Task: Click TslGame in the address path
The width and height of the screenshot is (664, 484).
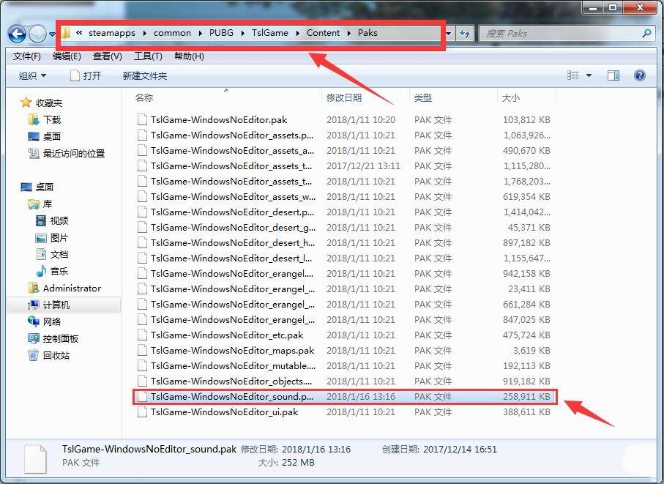Action: (x=269, y=33)
